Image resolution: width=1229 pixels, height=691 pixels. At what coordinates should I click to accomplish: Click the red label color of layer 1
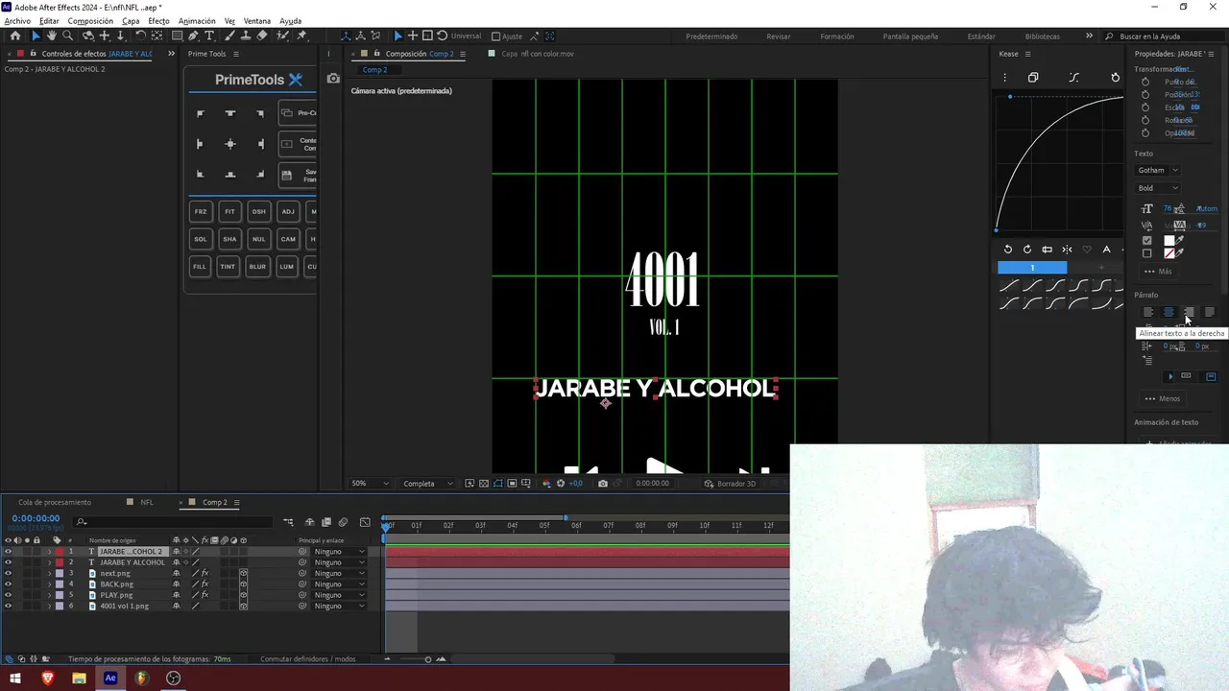59,552
